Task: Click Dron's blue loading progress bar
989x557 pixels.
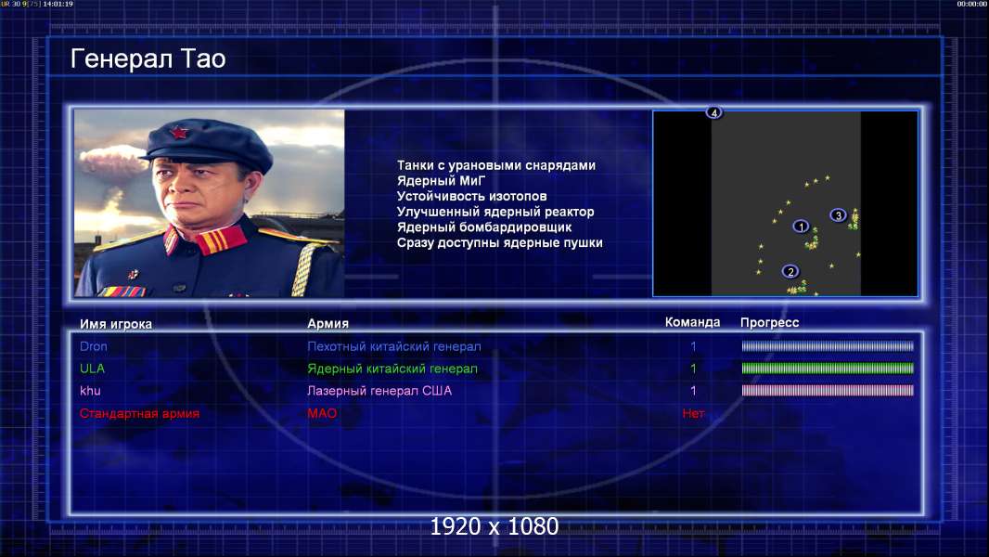Action: pyautogui.click(x=828, y=345)
